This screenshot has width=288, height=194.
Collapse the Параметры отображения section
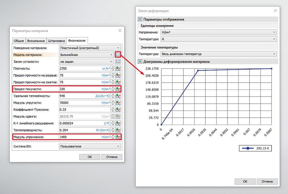coord(140,20)
